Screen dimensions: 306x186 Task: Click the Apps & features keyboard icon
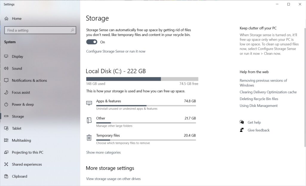89,103
